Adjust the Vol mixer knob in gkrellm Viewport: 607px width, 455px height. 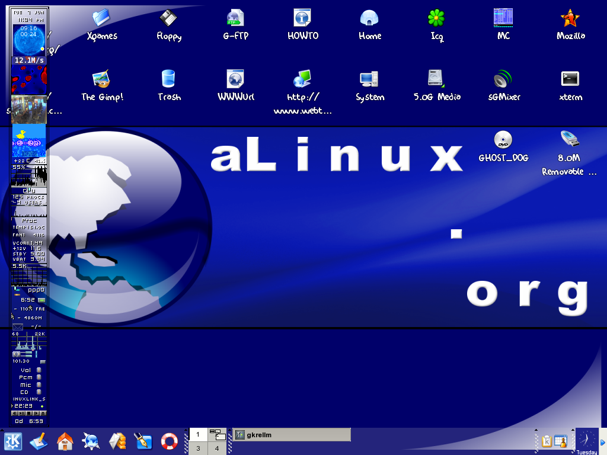tap(39, 370)
